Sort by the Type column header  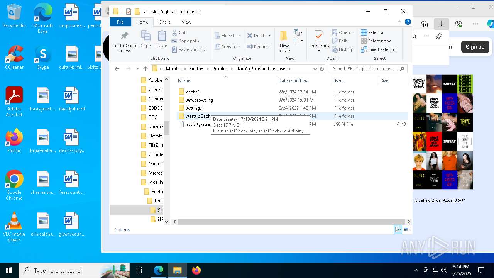[x=355, y=81]
